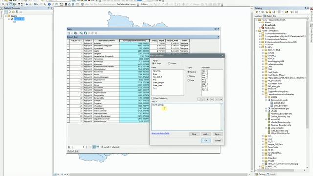
Task: Click List By Visibility icon in Table Of Contents
Action: (x=13, y=12)
